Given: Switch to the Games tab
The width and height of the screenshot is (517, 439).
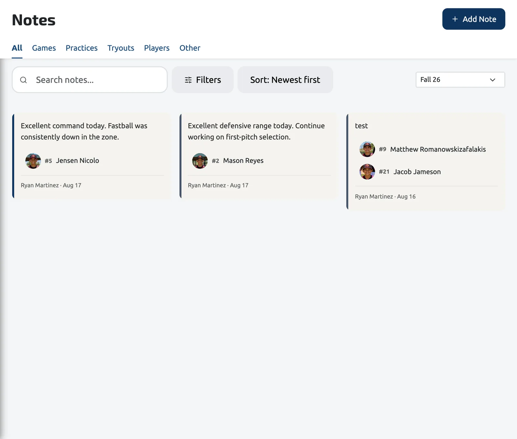Looking at the screenshot, I should [x=44, y=48].
